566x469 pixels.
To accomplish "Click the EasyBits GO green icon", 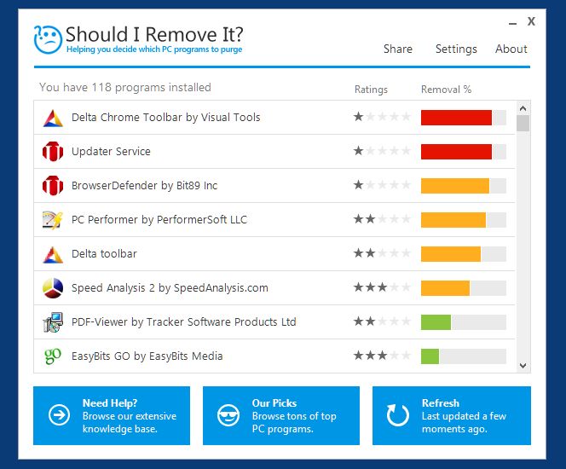I will tap(53, 356).
